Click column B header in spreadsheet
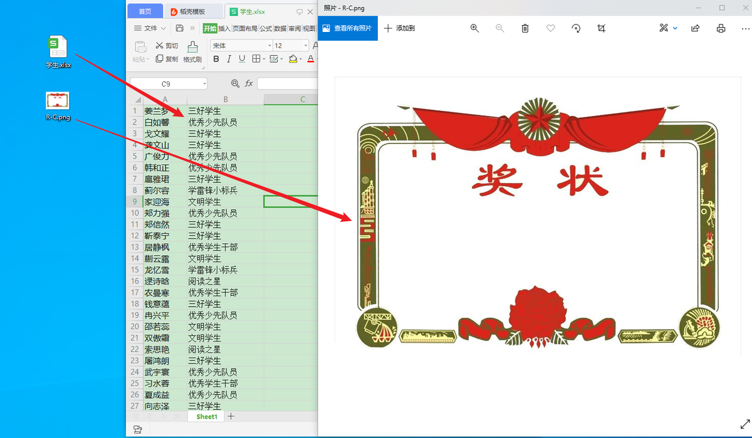Screen dimensions: 752x438 click(x=225, y=99)
